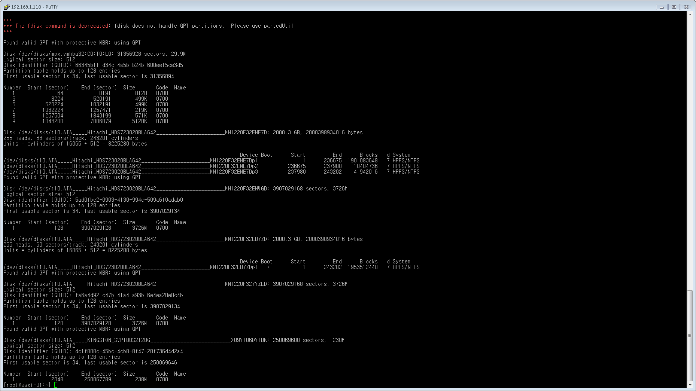Click partition row starting at sector 520224
696x391 pixels.
click(x=90, y=104)
